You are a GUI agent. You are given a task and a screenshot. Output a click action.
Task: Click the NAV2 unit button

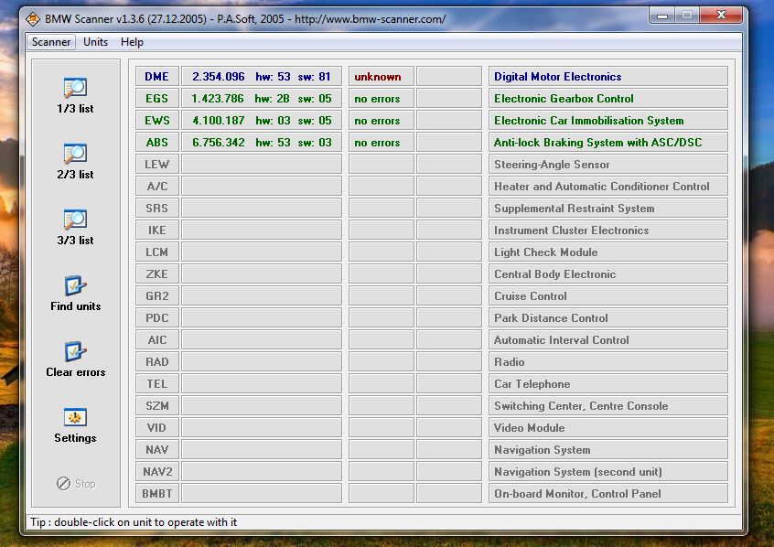pyautogui.click(x=157, y=471)
